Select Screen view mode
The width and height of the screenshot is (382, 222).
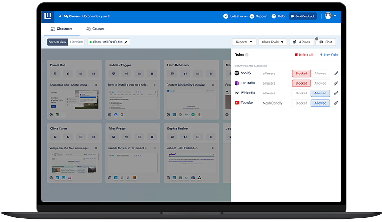57,42
